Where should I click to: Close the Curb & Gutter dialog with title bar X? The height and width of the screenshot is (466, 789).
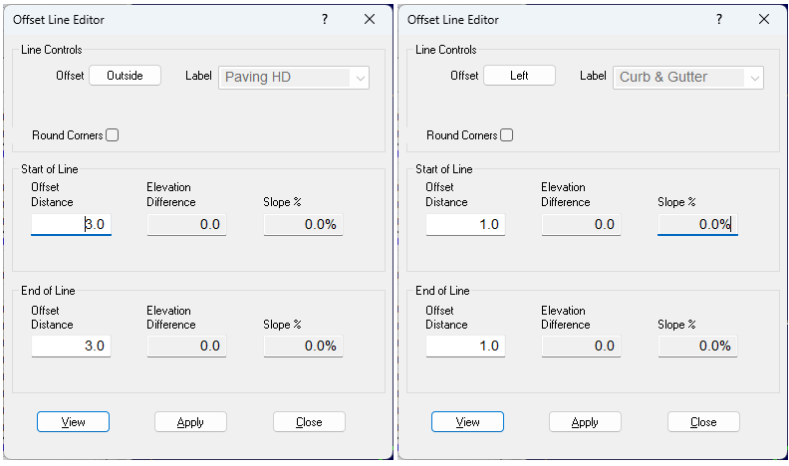point(764,19)
